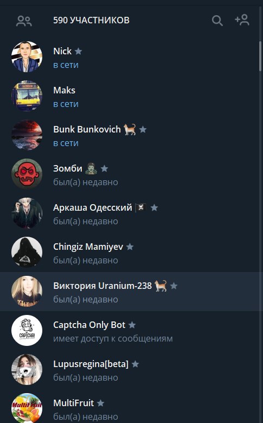Click the 590 УЧАСТНИКОВ header text
The width and height of the screenshot is (263, 423).
click(91, 20)
